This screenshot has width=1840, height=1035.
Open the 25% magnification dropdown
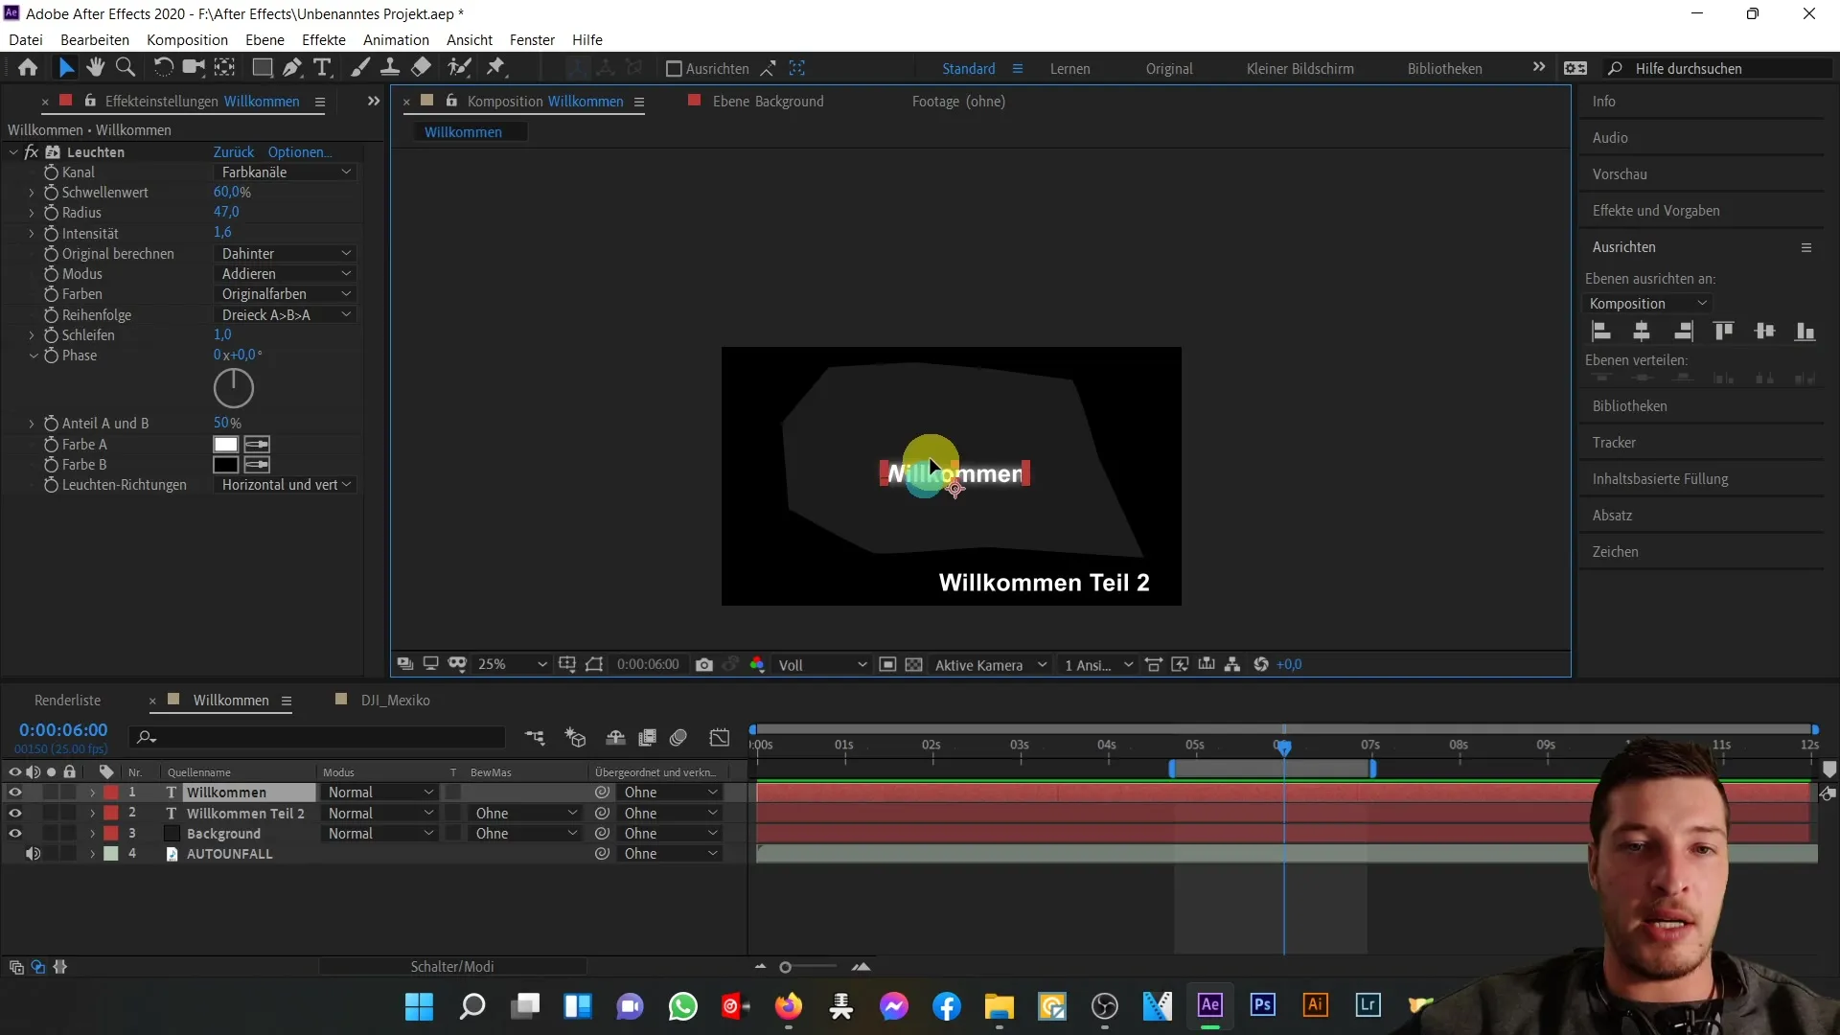[512, 665]
